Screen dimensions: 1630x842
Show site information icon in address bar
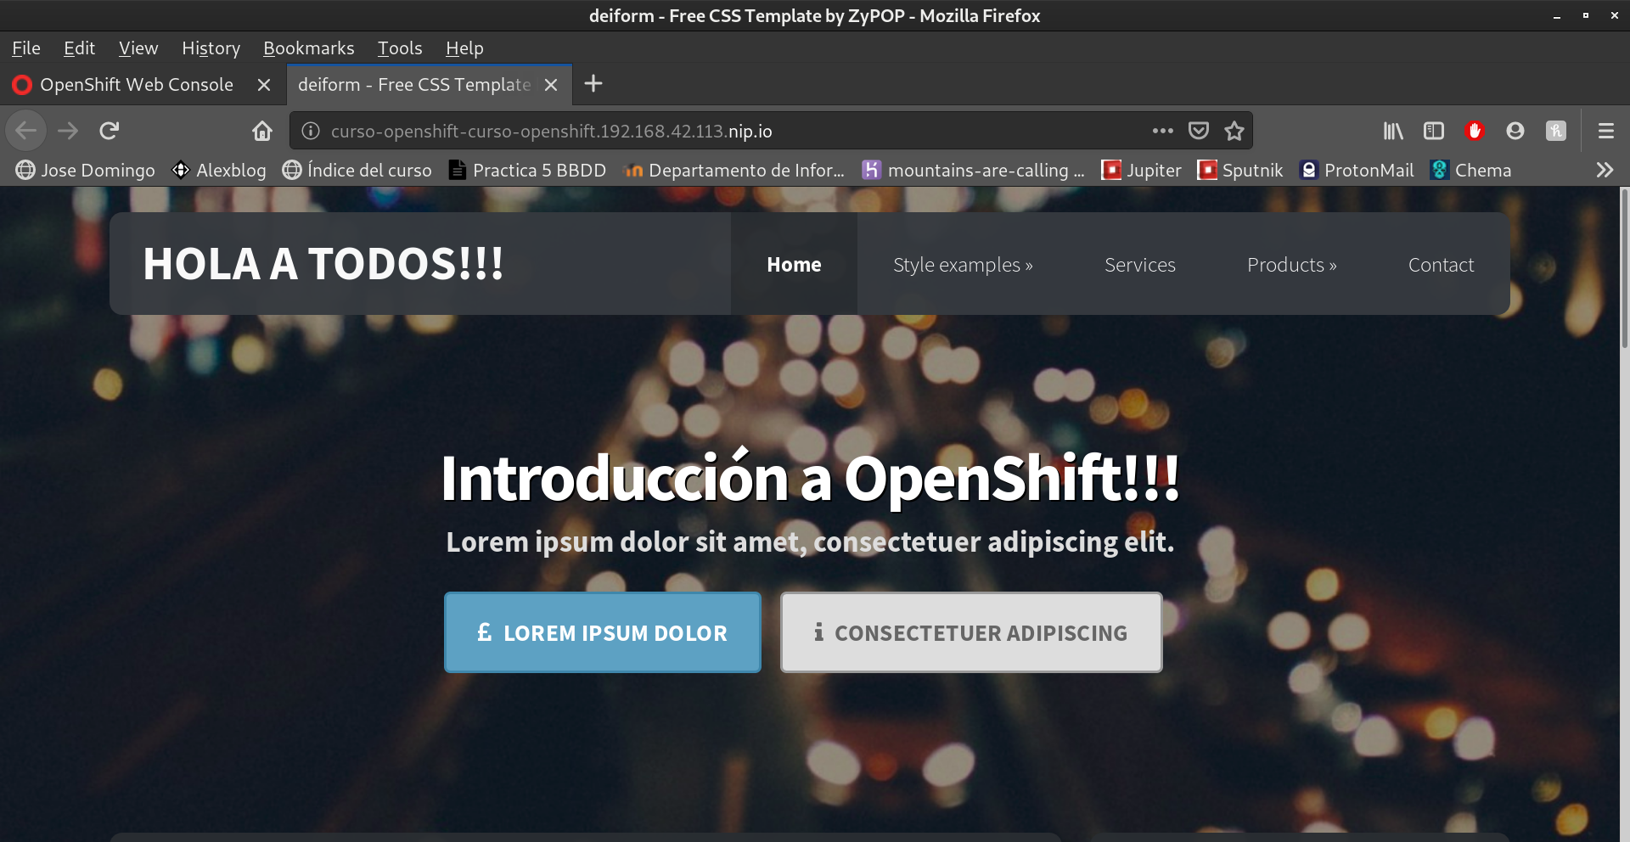(x=311, y=131)
